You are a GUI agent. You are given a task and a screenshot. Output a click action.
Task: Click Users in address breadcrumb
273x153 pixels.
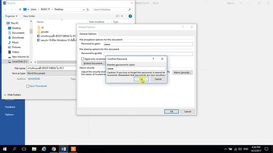pyautogui.click(x=33, y=9)
